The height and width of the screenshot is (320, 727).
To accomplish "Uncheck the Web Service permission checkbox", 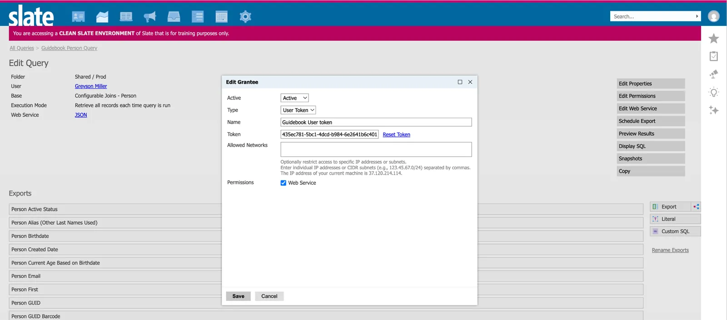I will point(284,183).
